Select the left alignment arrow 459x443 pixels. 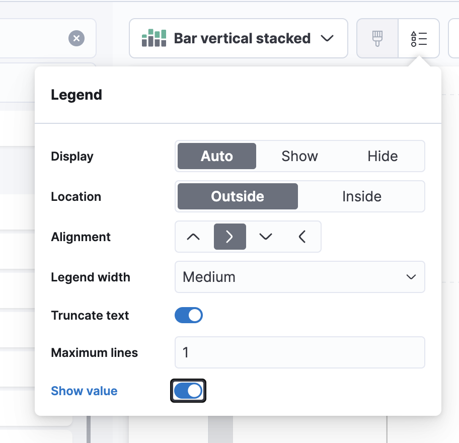click(302, 237)
